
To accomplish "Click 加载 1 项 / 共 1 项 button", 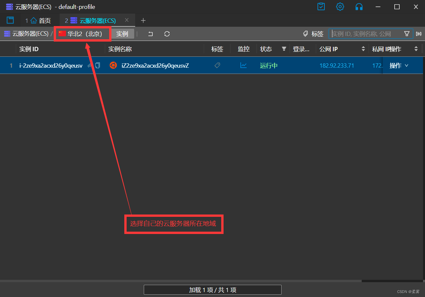I will [x=213, y=290].
